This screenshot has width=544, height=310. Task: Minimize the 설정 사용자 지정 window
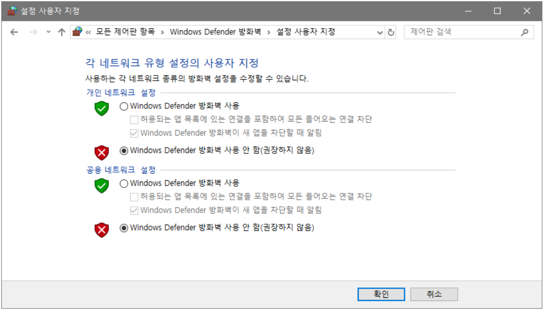[468, 11]
